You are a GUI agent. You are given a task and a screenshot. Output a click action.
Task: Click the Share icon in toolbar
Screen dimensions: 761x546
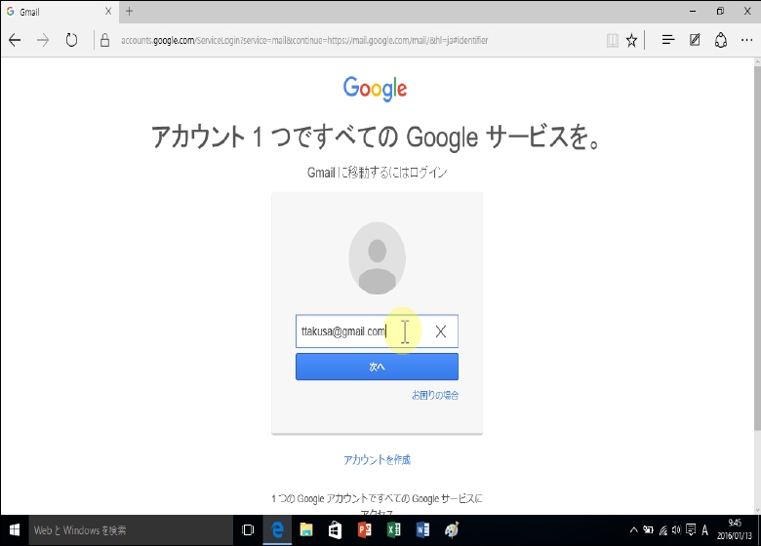coord(721,40)
